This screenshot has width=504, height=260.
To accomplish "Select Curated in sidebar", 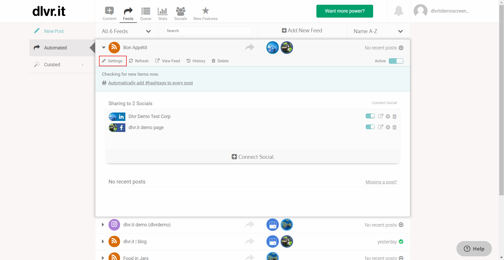I will click(x=62, y=65).
